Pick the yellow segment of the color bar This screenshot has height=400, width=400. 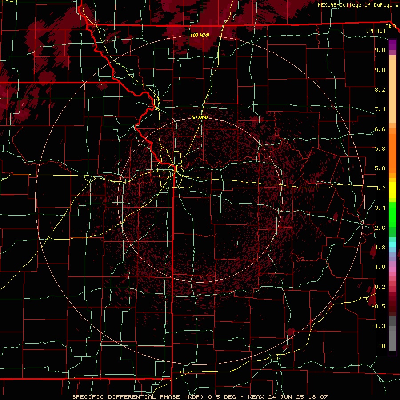tap(392, 190)
